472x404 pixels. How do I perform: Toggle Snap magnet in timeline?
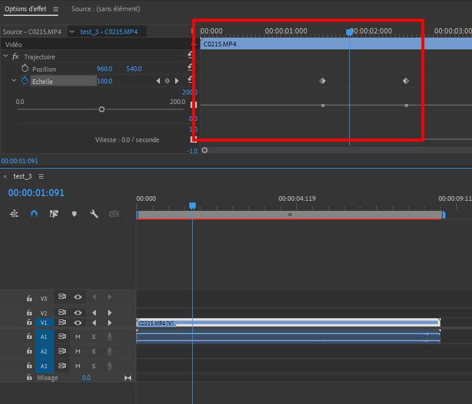34,214
